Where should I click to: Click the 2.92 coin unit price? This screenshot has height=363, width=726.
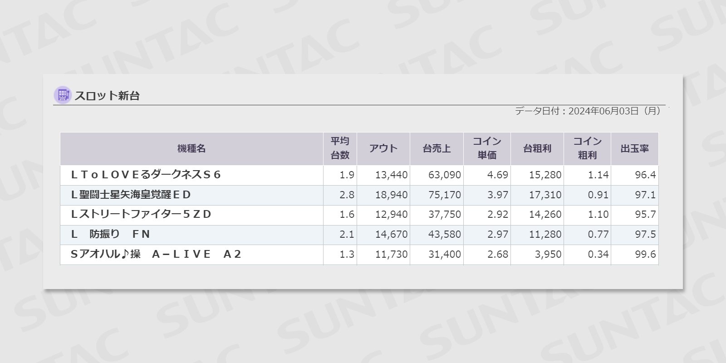point(497,215)
